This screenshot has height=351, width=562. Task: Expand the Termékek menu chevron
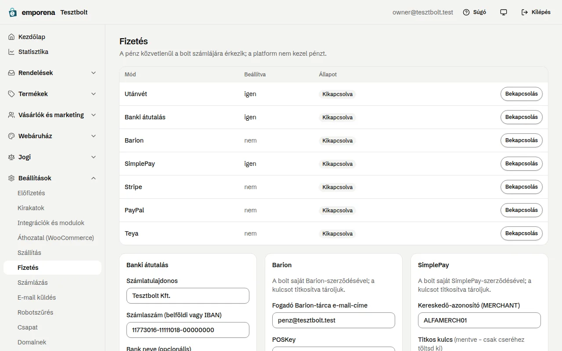94,94
